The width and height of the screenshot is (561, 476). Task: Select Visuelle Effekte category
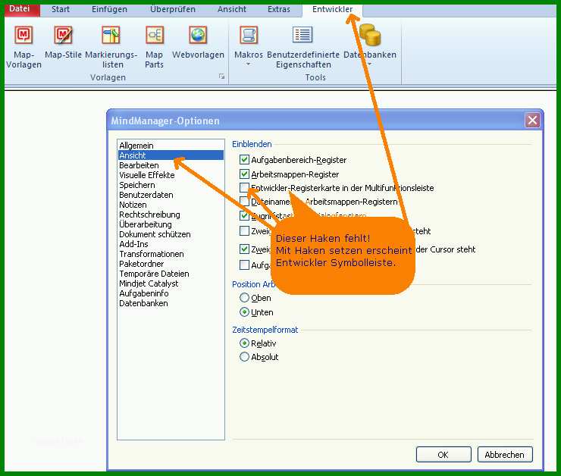[x=171, y=175]
